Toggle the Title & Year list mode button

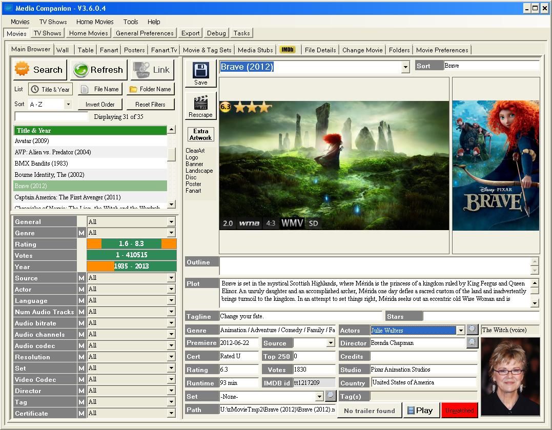click(50, 89)
